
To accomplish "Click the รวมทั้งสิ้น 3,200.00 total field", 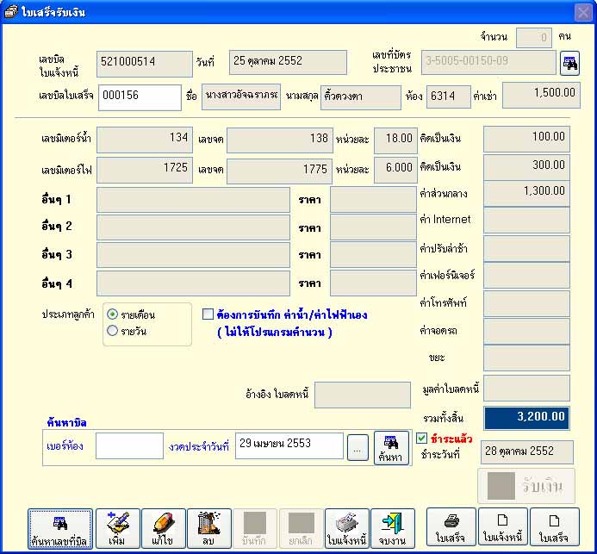I will (x=527, y=418).
